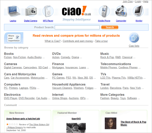Click the featured member photo thumbnail
The height and width of the screenshot is (133, 152).
point(76,128)
